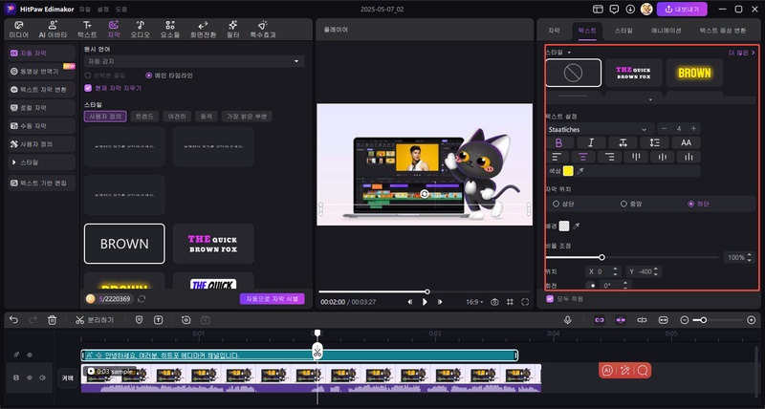Select the 메인 타임라인 radio button
The width and height of the screenshot is (765, 409).
click(x=149, y=75)
